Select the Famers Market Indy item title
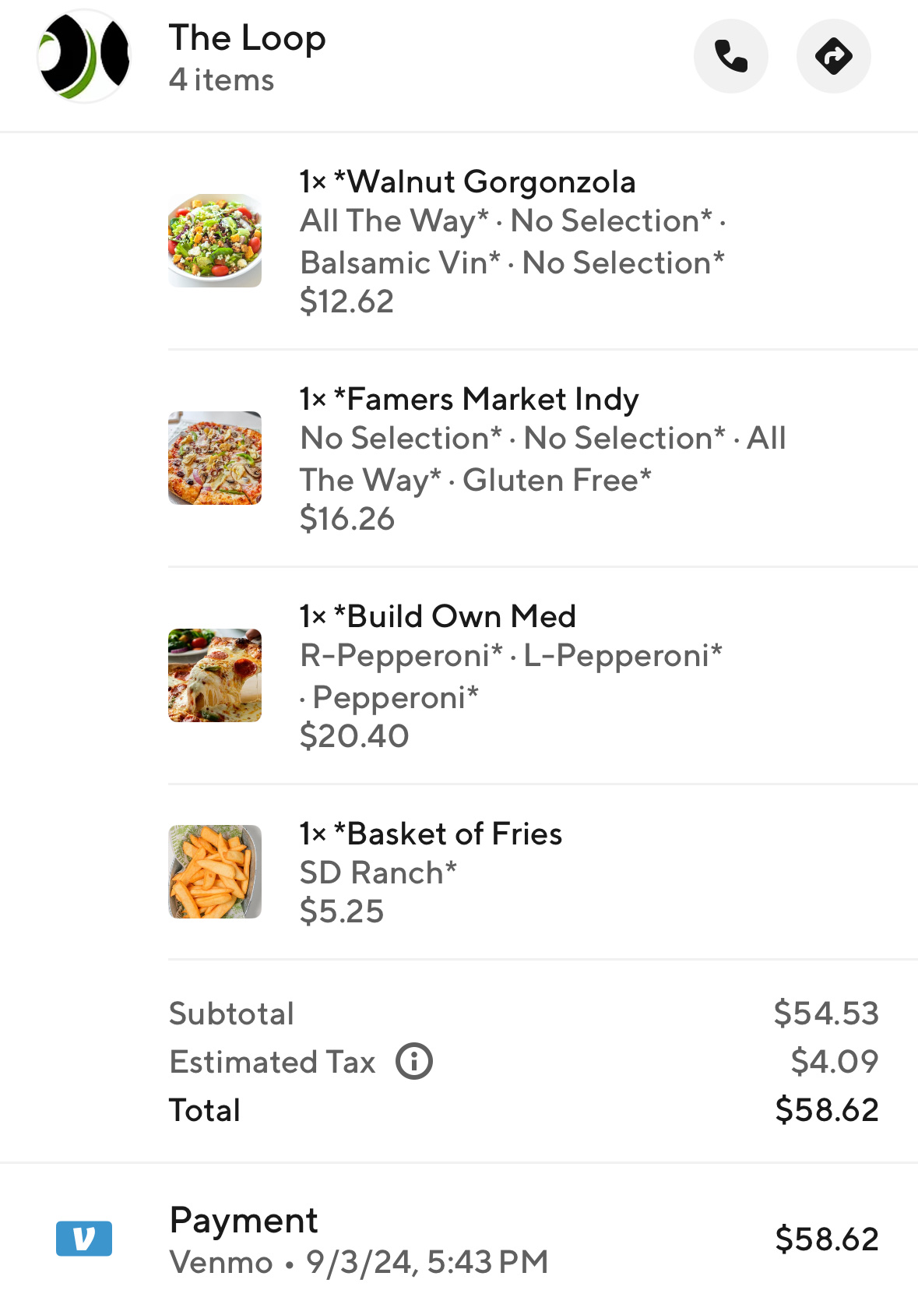 pyautogui.click(x=470, y=400)
